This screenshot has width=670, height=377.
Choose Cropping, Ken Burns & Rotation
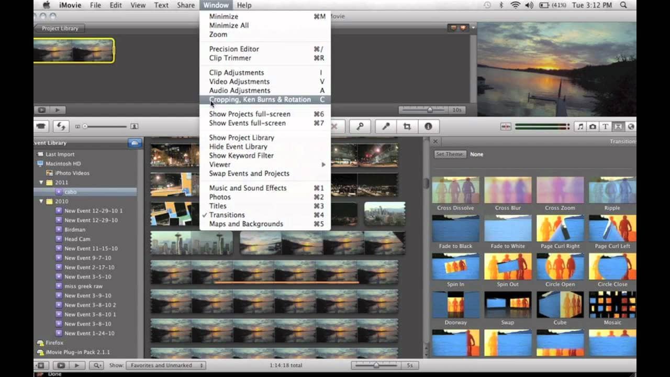(x=265, y=99)
